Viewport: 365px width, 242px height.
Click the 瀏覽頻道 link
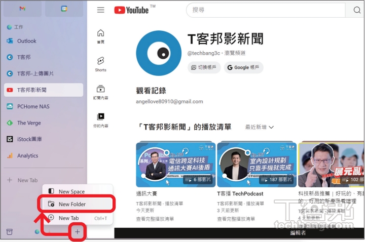(x=235, y=53)
